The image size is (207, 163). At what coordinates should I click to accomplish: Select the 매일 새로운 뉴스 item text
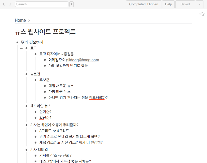pos(61,86)
